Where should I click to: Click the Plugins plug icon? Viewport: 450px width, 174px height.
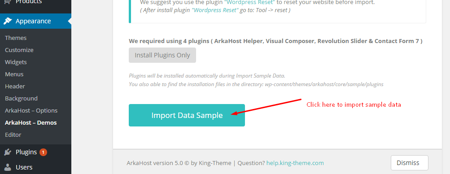click(x=8, y=152)
